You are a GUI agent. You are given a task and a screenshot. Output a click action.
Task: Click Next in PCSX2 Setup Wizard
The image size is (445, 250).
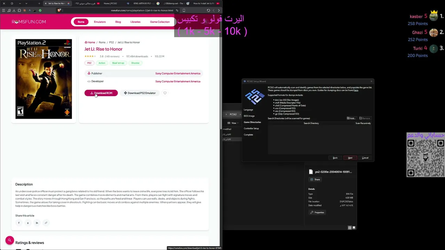tap(350, 158)
